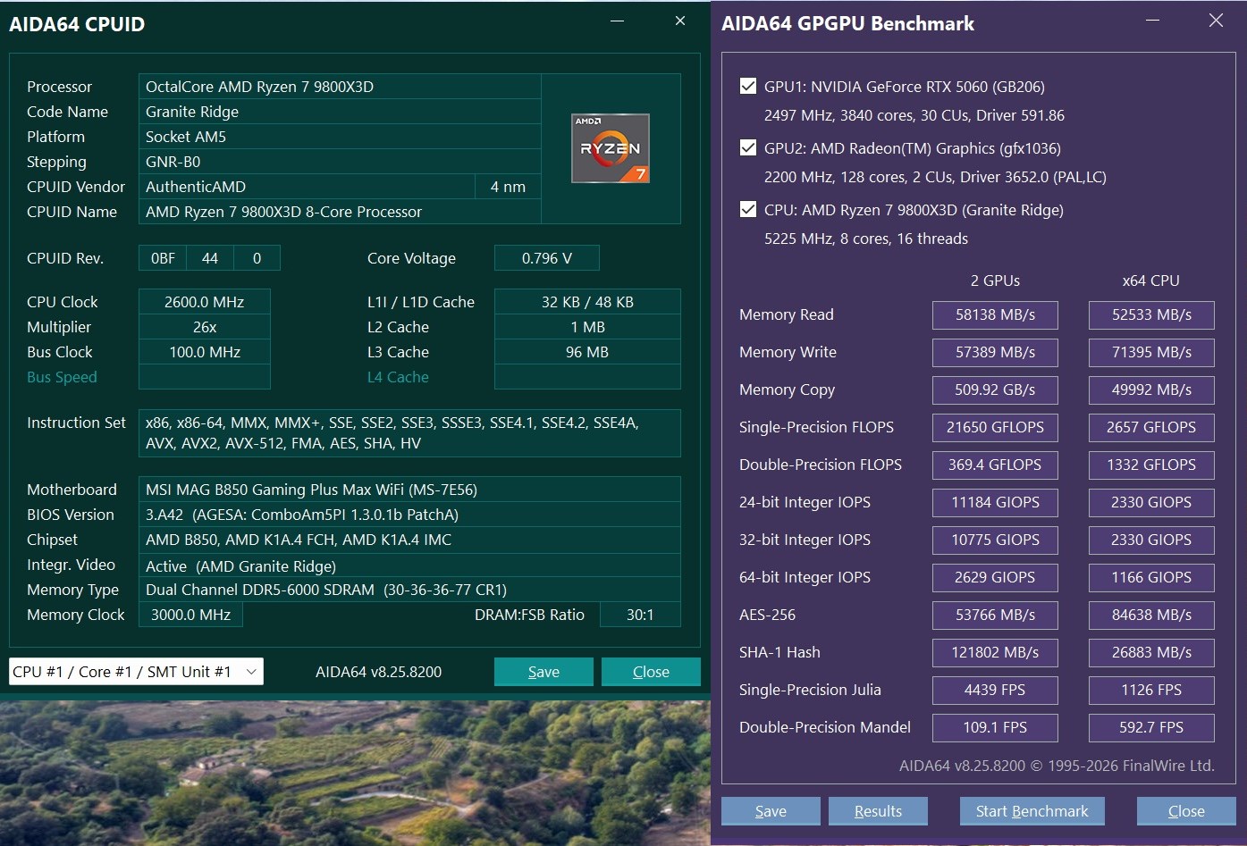
Task: Click the 0.796 V core voltage value
Action: pyautogui.click(x=547, y=258)
